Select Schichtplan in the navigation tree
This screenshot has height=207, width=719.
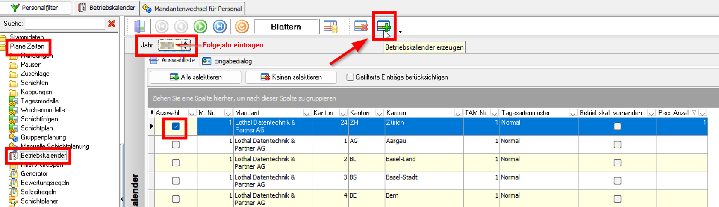tap(37, 128)
